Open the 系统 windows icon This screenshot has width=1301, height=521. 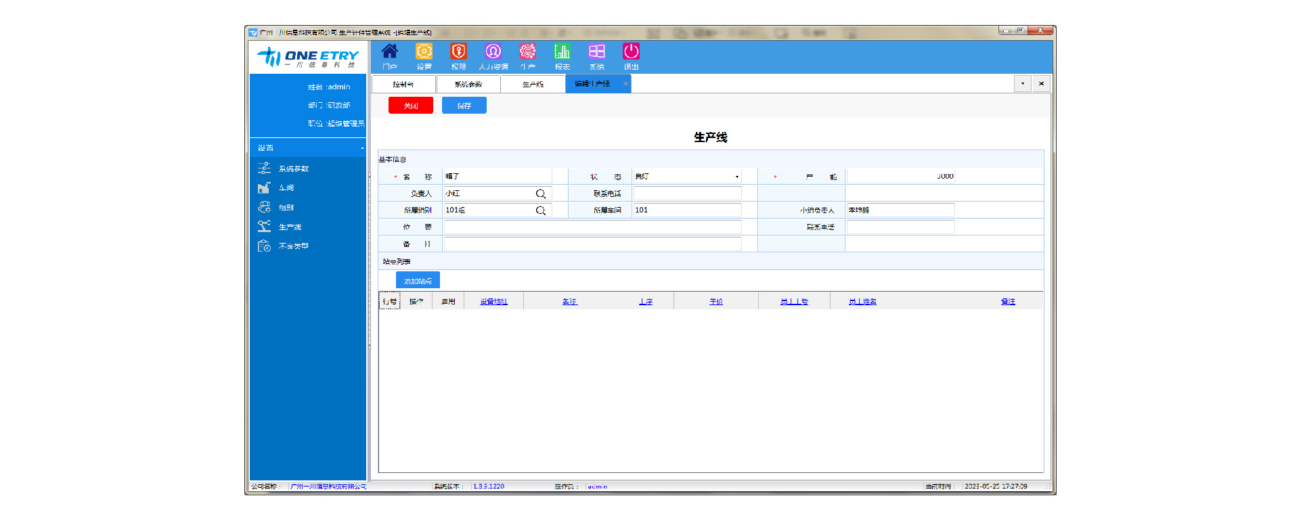[597, 57]
